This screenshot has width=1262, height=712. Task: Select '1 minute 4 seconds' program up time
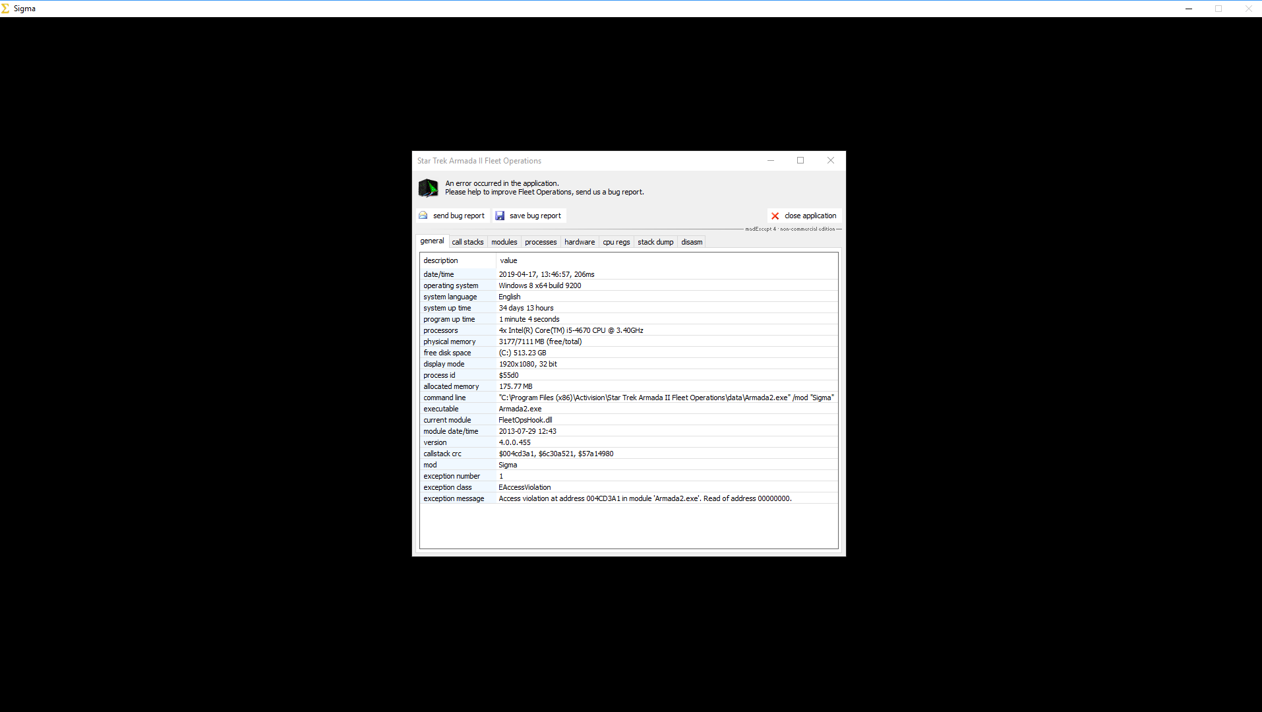(529, 319)
